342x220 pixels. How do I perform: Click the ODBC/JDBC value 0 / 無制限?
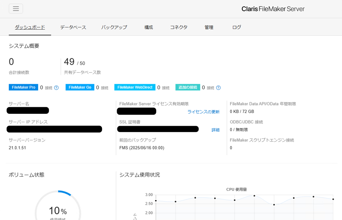coord(239,130)
